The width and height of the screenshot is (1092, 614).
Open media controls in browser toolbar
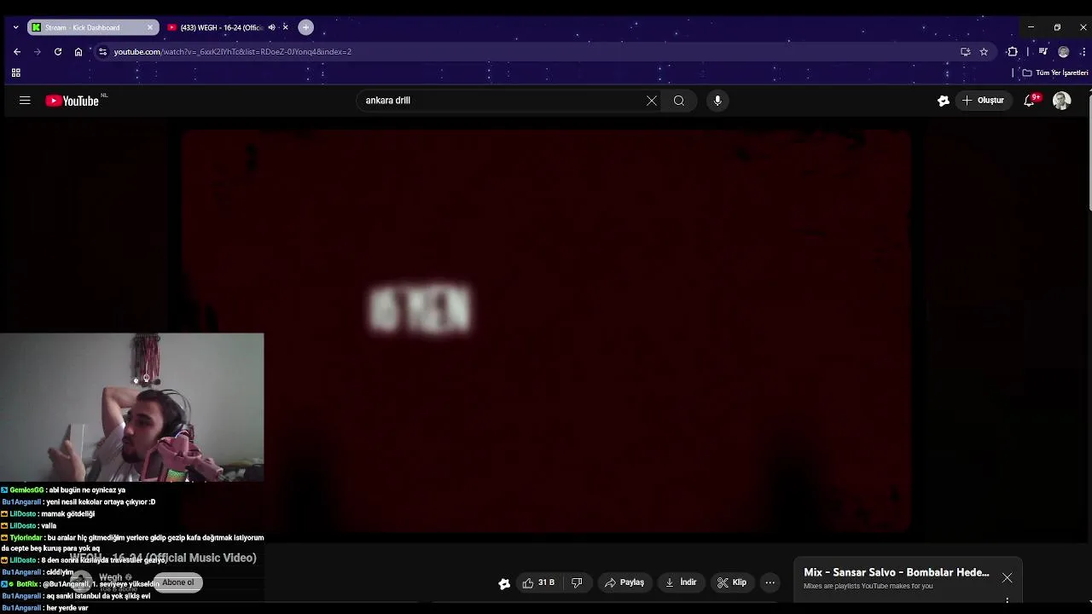coord(1043,52)
